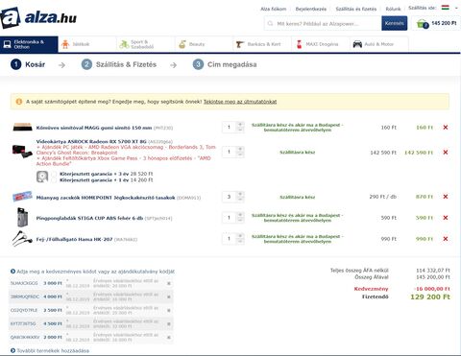461x356 pixels.
Task: Go to step 3 Cím megadása
Action: coord(225,64)
